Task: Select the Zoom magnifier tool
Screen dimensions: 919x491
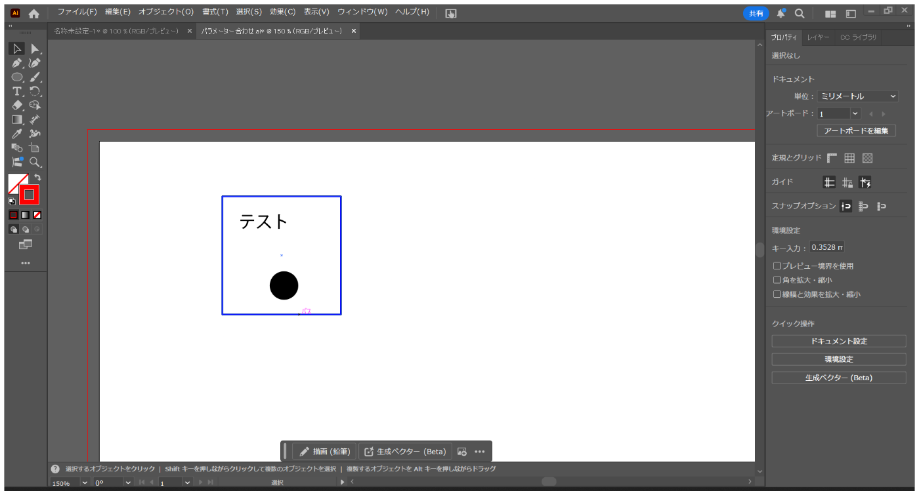Action: [35, 162]
